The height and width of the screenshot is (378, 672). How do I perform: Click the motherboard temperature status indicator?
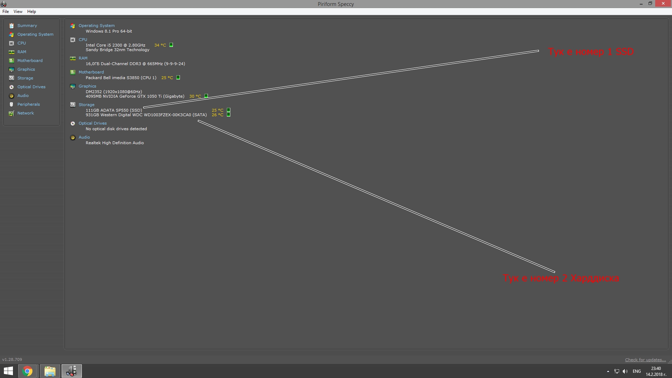point(178,77)
